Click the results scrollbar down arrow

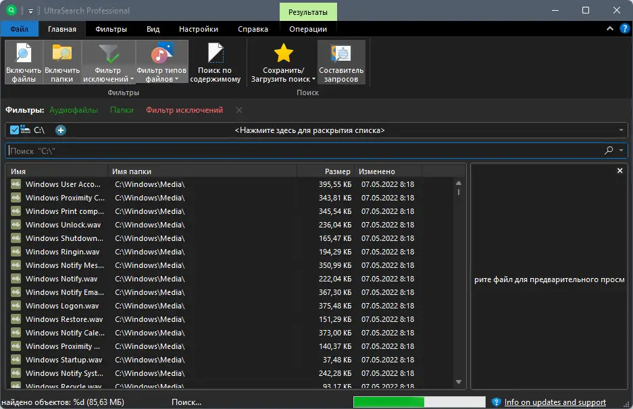(x=459, y=382)
